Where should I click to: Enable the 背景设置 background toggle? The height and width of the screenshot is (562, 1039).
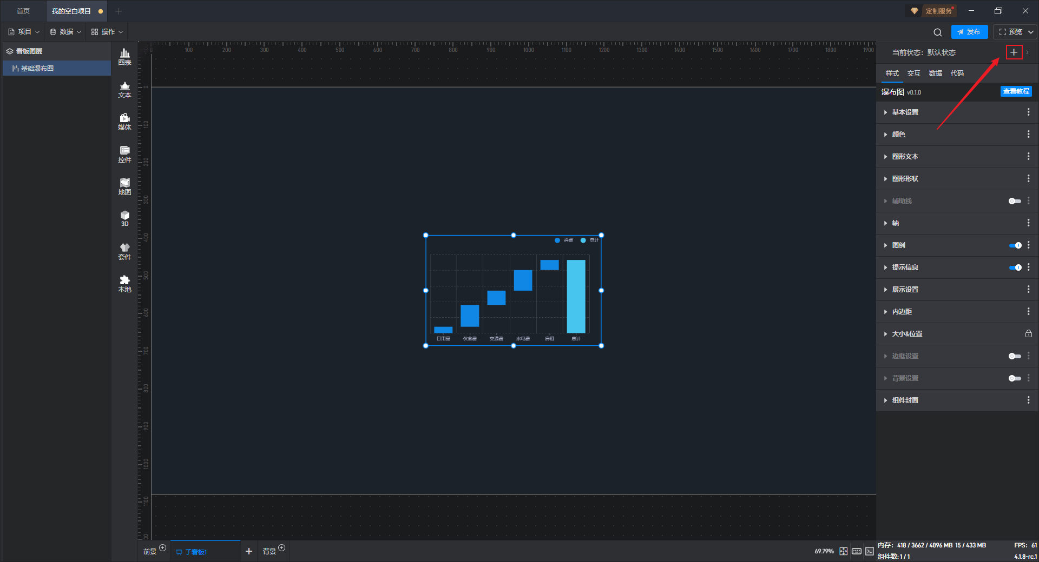click(1015, 378)
